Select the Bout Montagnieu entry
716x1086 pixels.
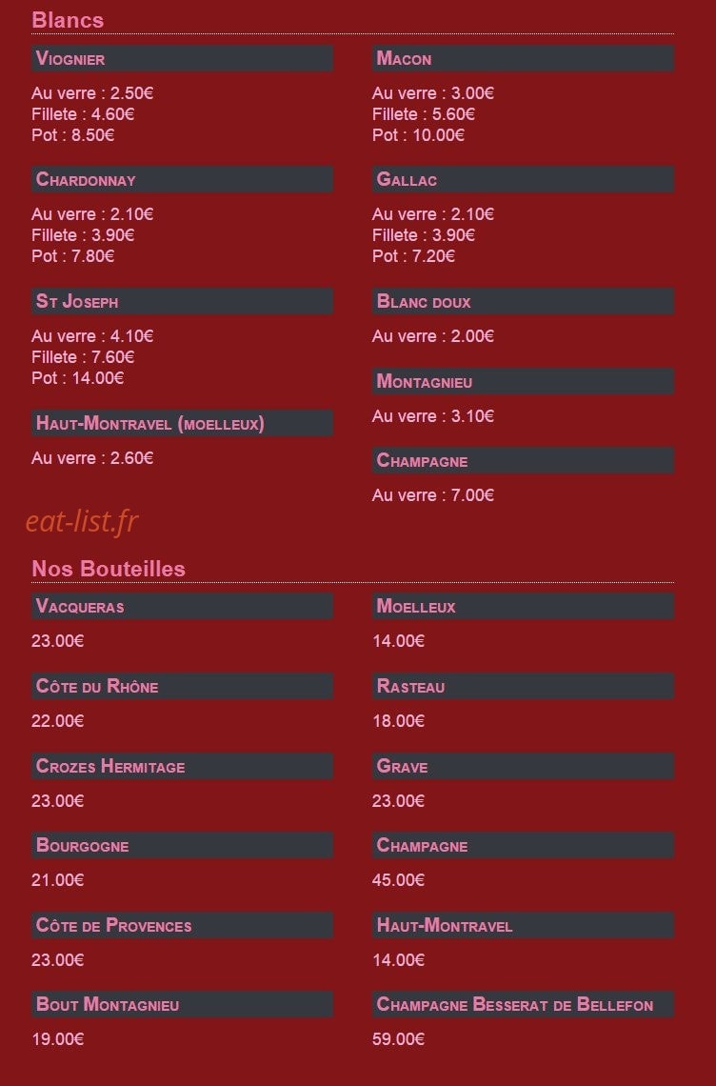(x=182, y=1004)
